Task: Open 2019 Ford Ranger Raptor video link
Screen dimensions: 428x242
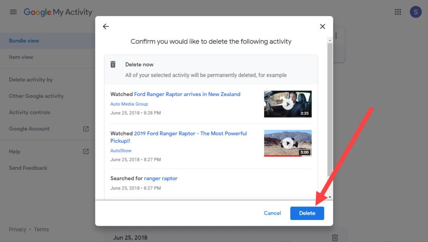Action: tap(178, 137)
